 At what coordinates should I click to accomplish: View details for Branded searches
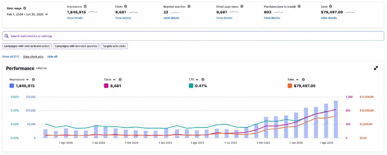click(x=171, y=18)
